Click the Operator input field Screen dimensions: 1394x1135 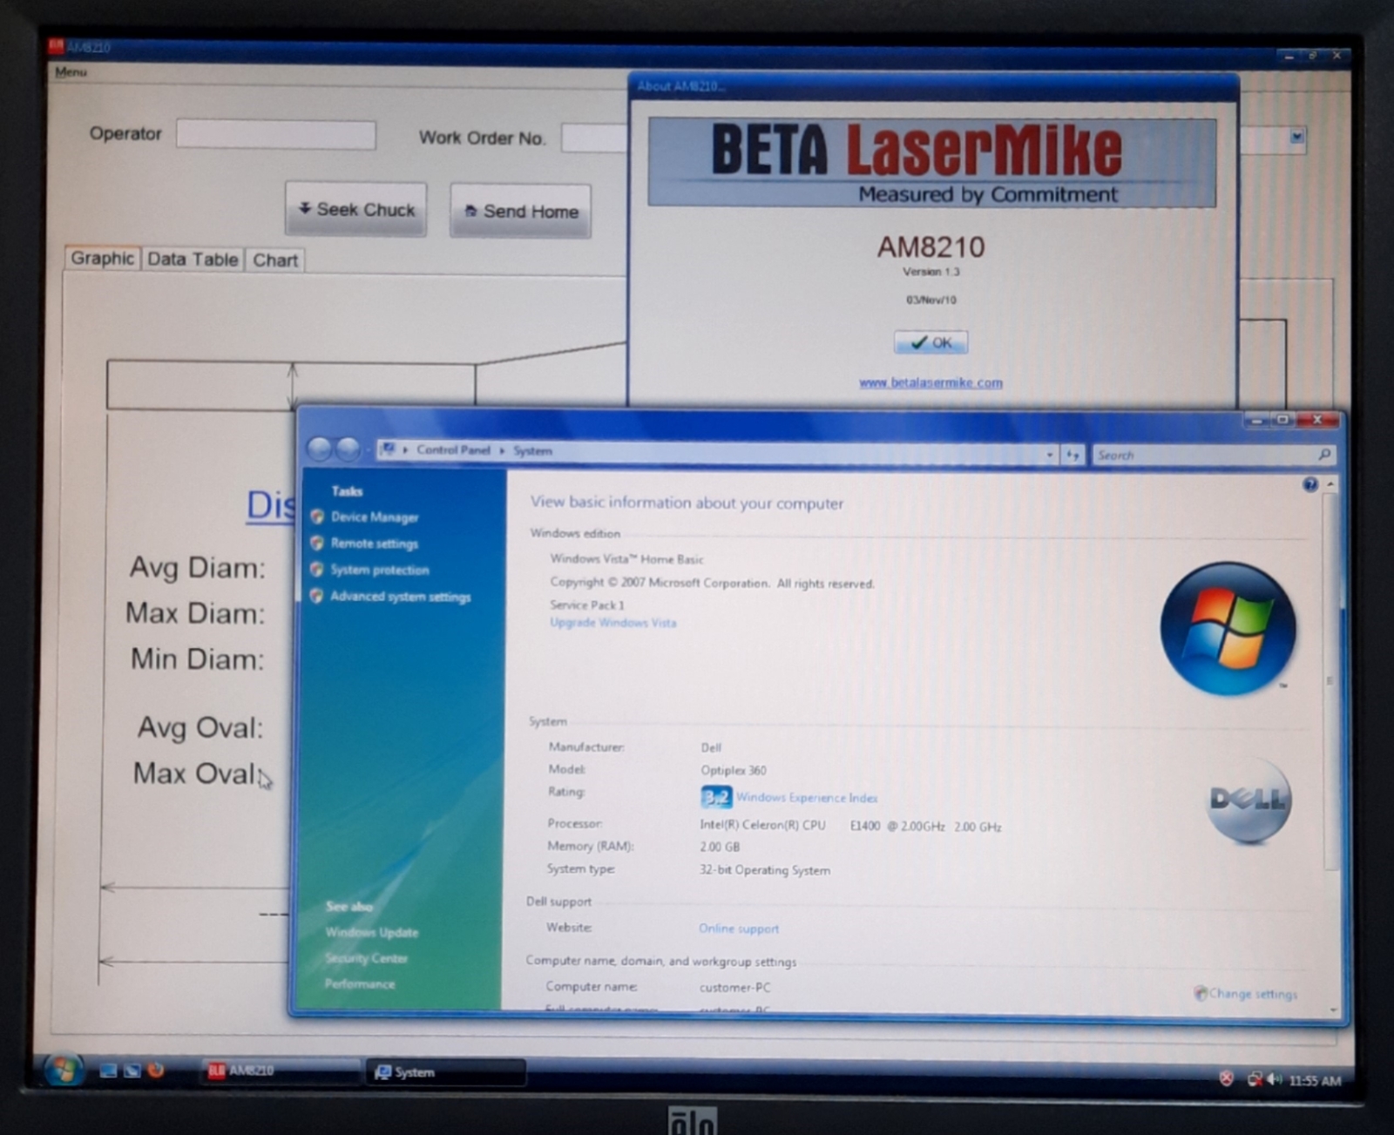coord(275,133)
